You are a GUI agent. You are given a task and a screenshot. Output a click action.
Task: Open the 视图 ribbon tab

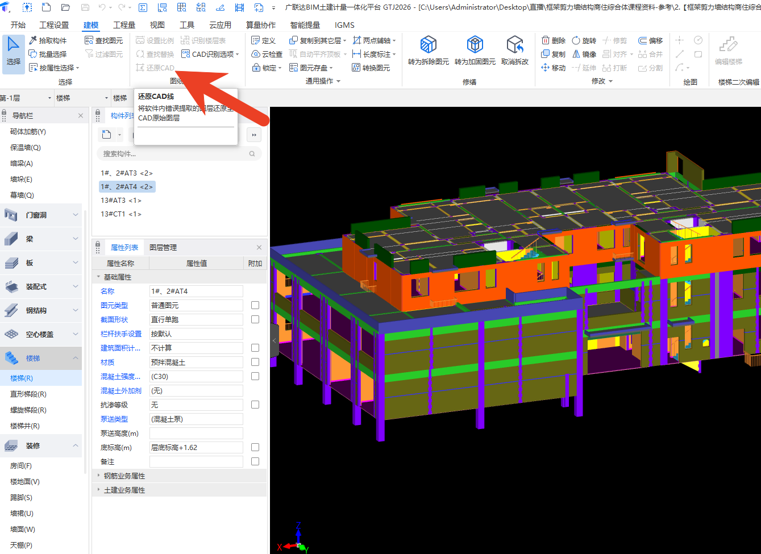157,25
